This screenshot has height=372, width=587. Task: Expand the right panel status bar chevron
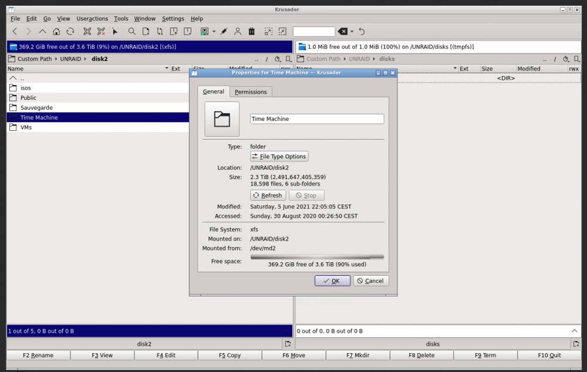point(574,331)
